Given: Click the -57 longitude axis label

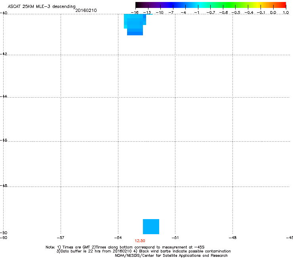Looking at the screenshot, I should point(61,238).
